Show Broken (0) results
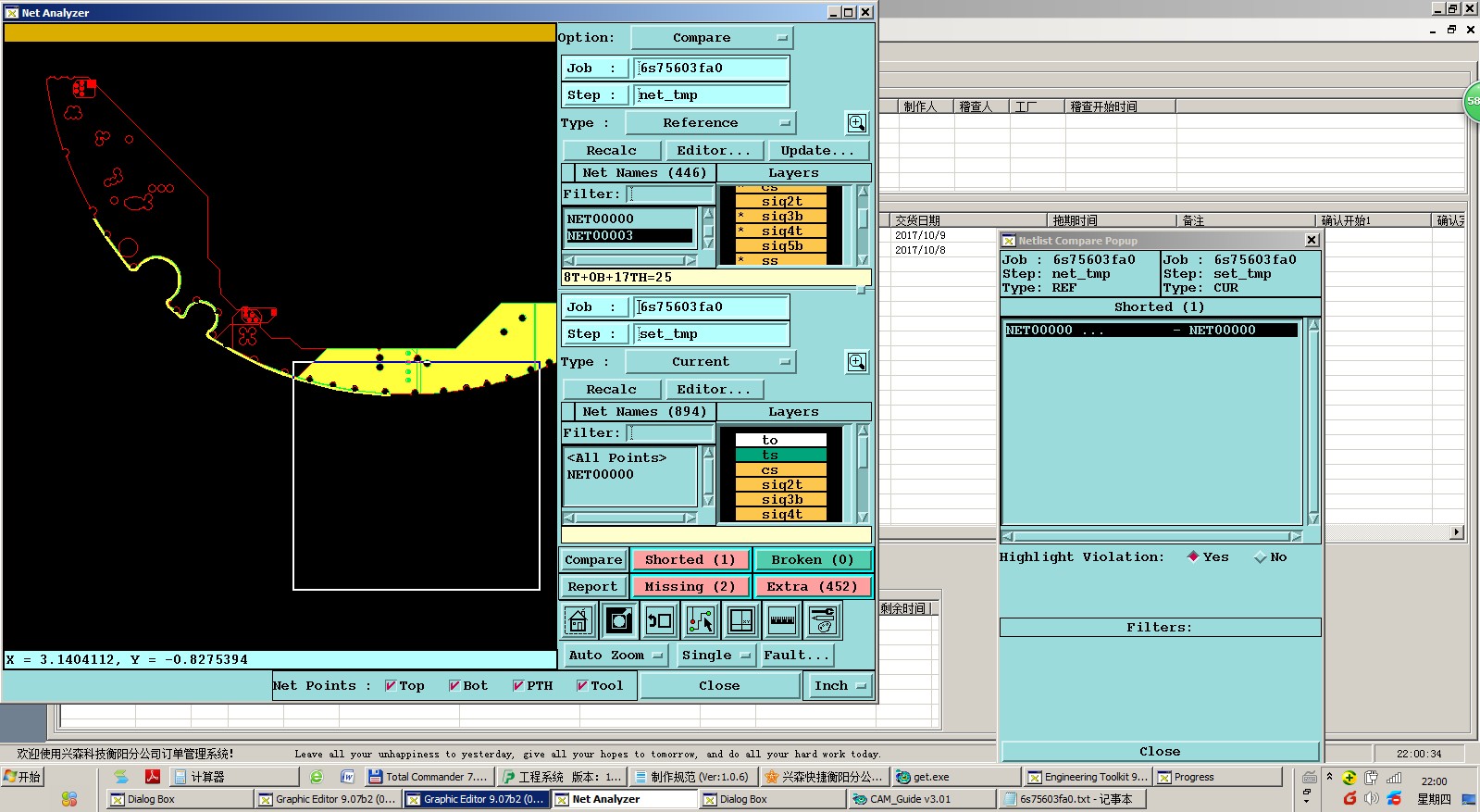The image size is (1480, 812). click(813, 560)
